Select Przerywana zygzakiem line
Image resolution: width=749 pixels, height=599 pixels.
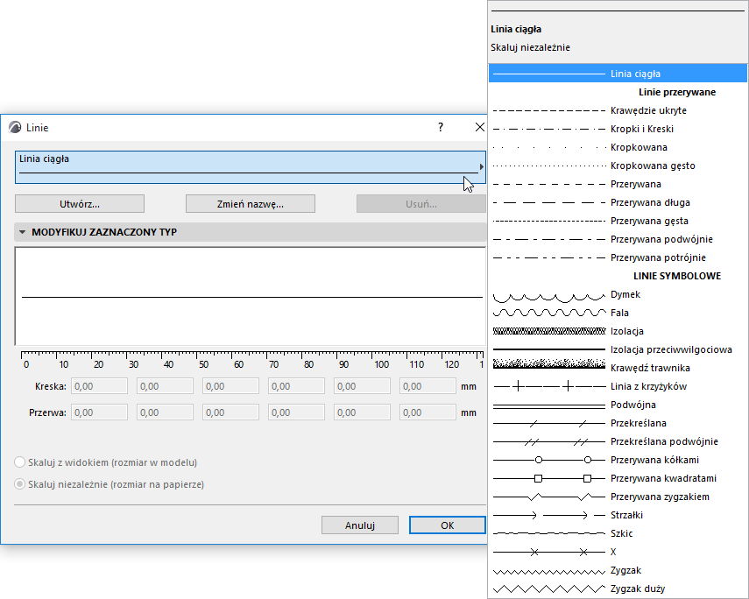pyautogui.click(x=618, y=497)
